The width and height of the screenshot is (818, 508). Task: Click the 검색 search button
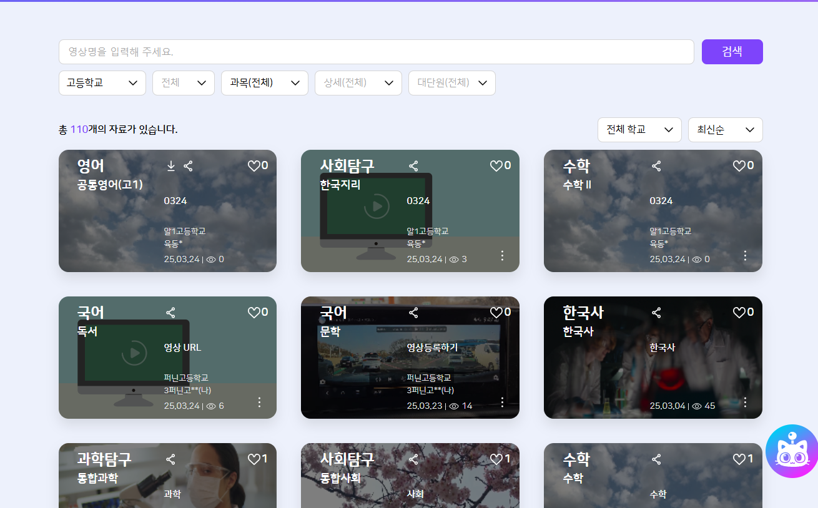(732, 52)
